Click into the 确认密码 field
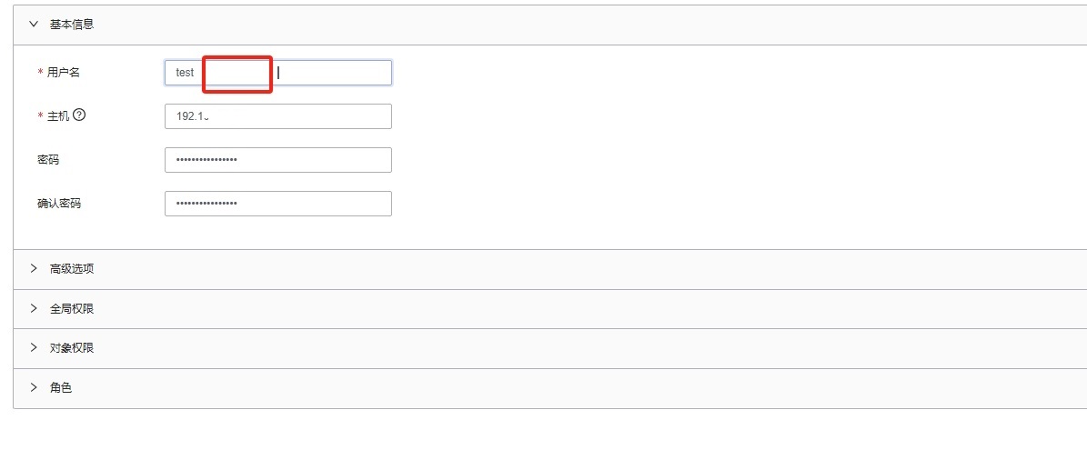The width and height of the screenshot is (1087, 450). click(x=277, y=204)
